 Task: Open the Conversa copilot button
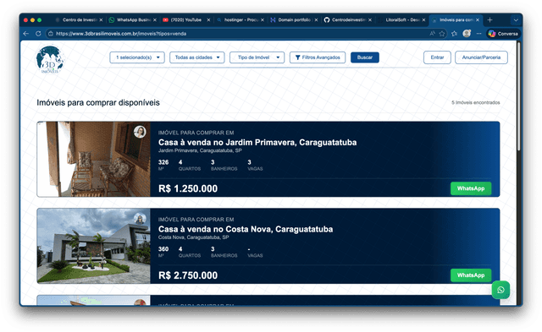click(503, 34)
